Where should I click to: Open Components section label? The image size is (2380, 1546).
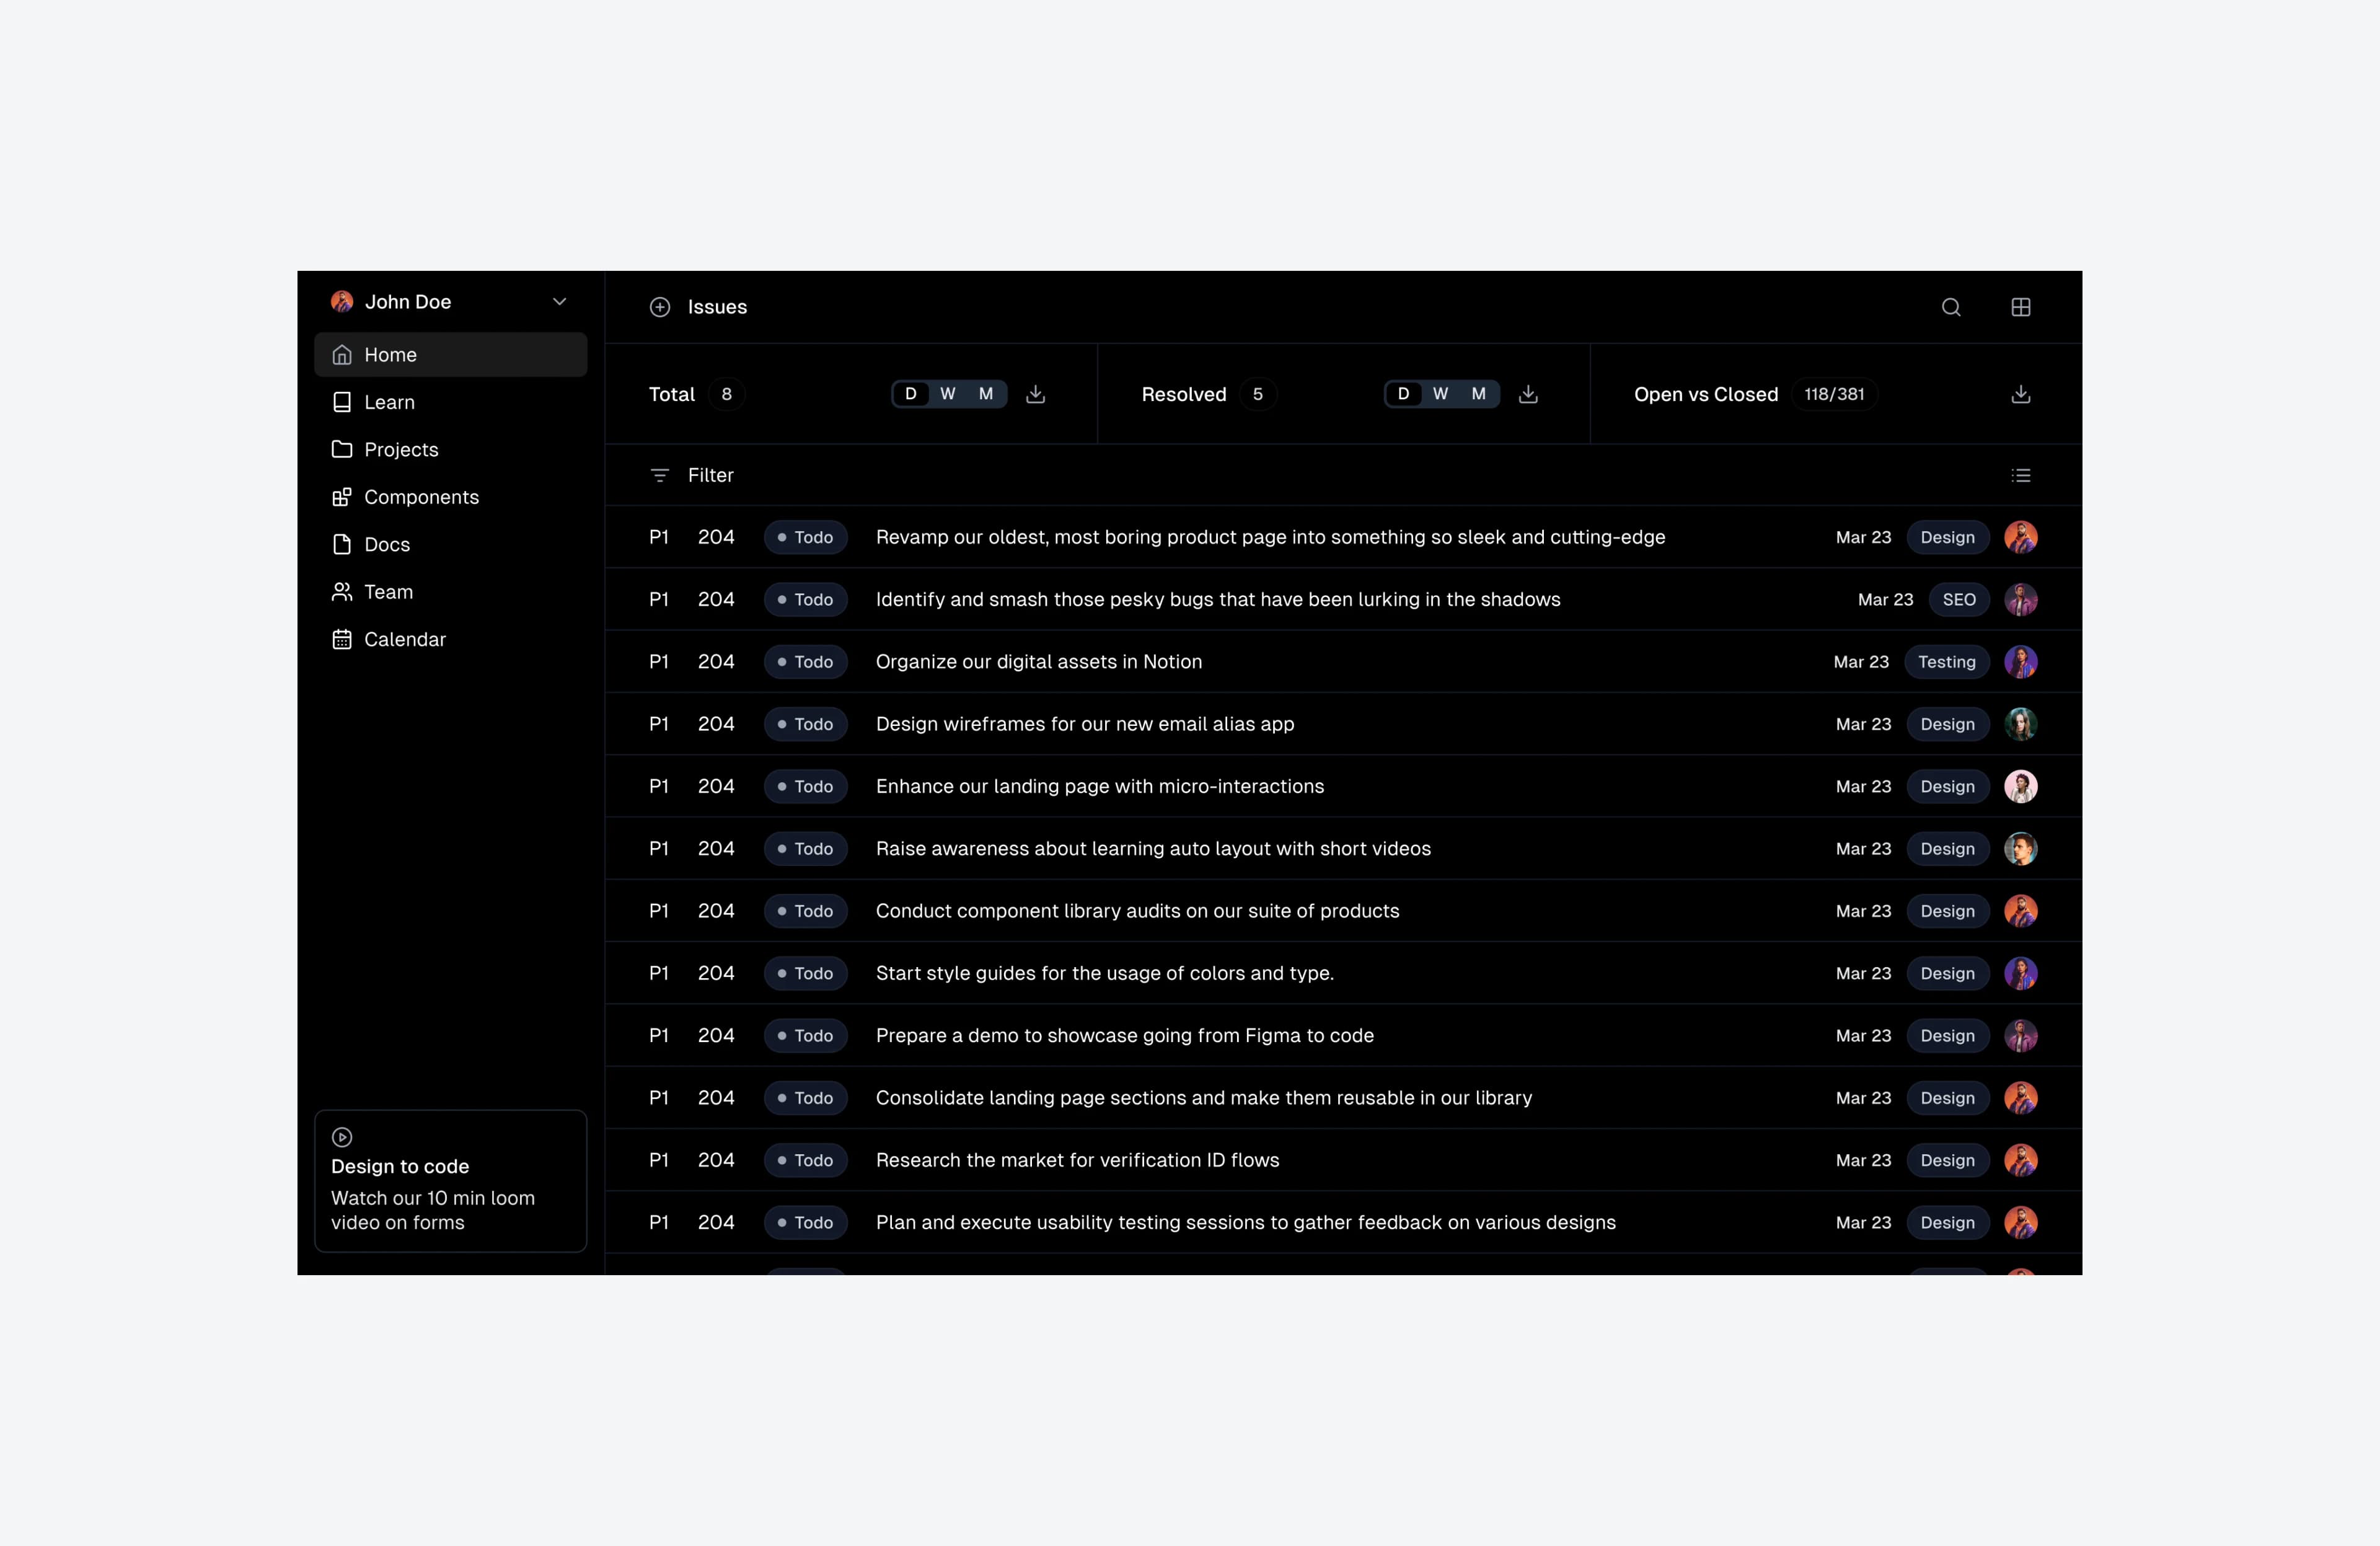422,497
